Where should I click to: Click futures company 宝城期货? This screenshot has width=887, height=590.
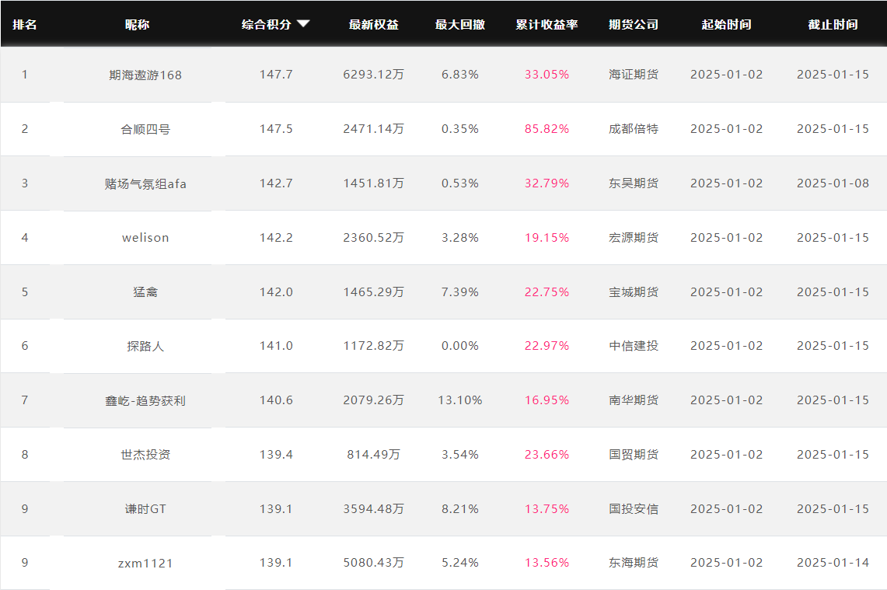[x=634, y=292]
